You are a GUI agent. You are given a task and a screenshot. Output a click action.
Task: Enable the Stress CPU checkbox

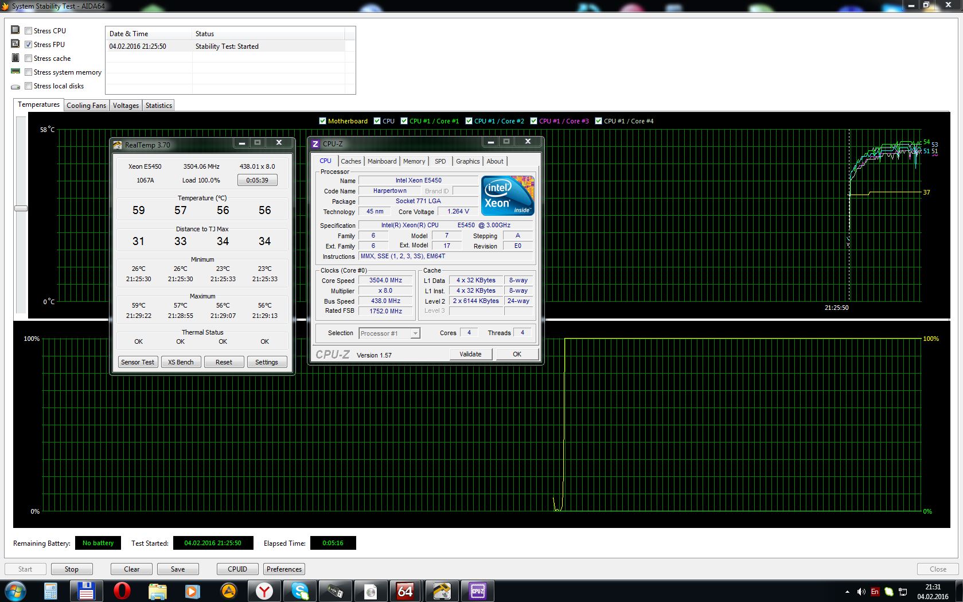pyautogui.click(x=28, y=31)
